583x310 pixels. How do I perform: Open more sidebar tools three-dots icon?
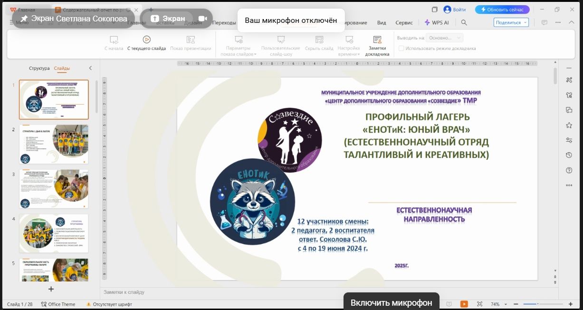pyautogui.click(x=569, y=185)
